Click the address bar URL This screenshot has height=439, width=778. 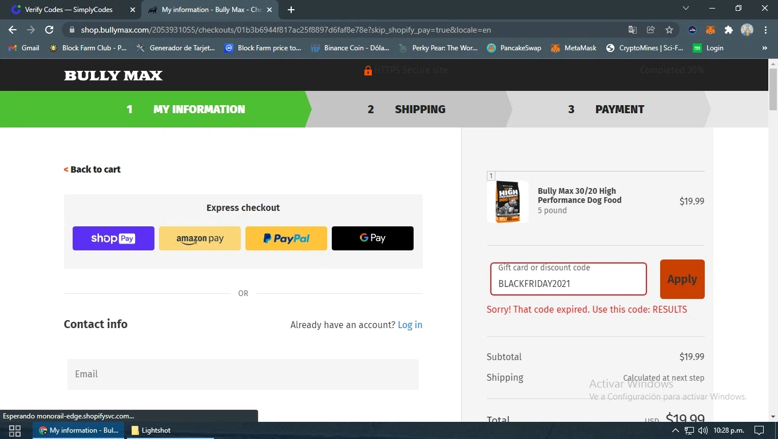[x=286, y=30]
